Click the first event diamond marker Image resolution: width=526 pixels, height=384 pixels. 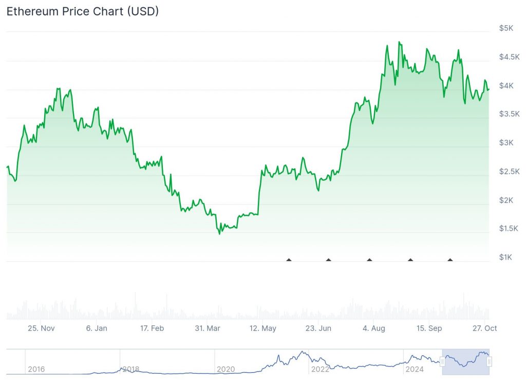[289, 260]
